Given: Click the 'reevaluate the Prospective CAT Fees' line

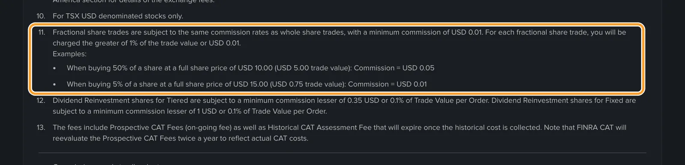Looking at the screenshot, I should coord(180,138).
